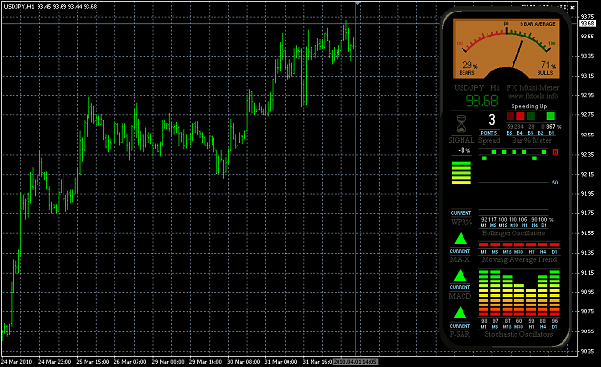Click the USDJPY,H1 chart title text
601x367 pixels.
(18, 6)
